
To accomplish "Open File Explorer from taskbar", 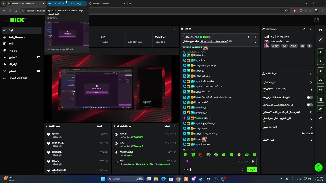I will [156, 179].
